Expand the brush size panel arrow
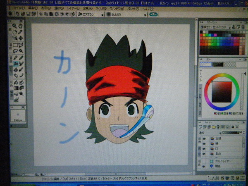 click(22, 107)
